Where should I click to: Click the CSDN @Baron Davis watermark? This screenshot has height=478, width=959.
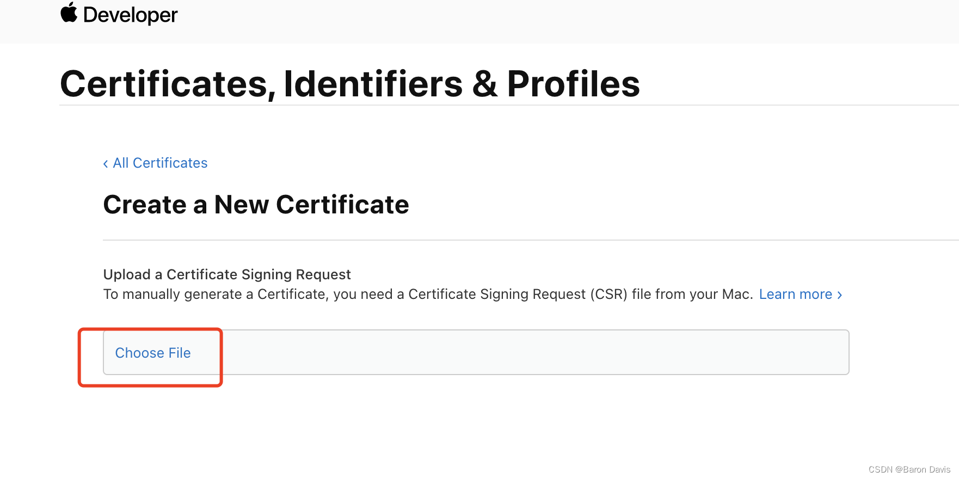click(909, 469)
